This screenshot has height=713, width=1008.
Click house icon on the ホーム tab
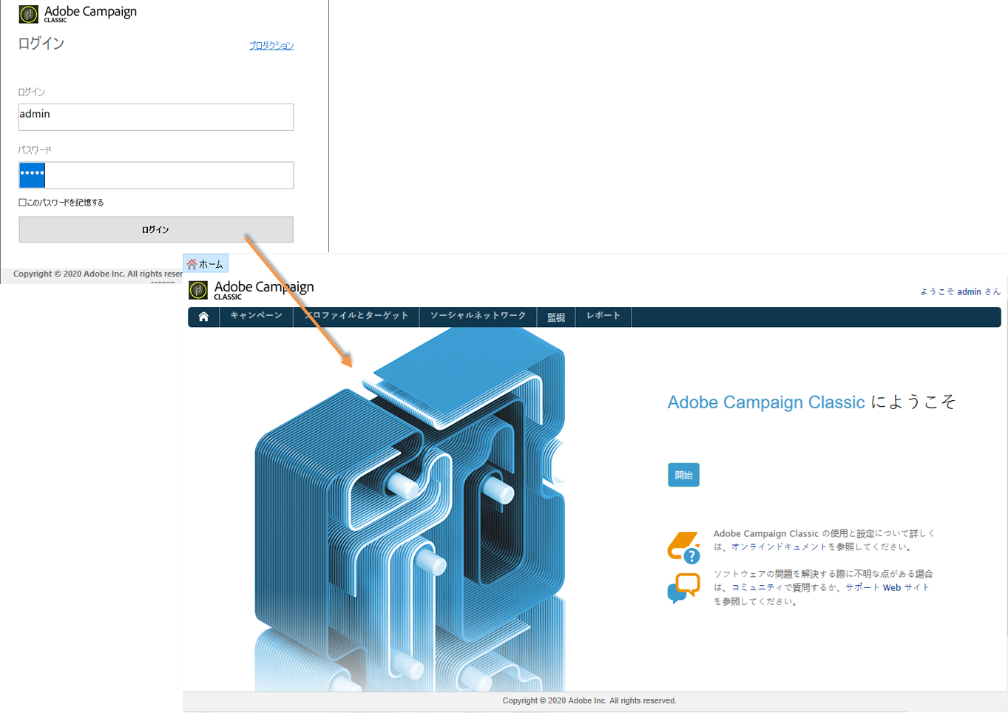click(192, 264)
